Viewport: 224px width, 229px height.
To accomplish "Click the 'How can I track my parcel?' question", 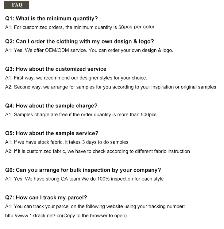I will tap(46, 197).
